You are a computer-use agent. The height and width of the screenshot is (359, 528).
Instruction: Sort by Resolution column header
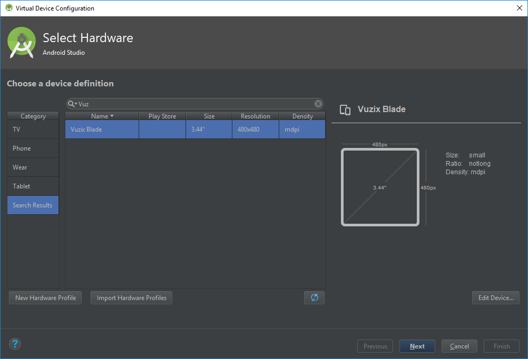(256, 116)
